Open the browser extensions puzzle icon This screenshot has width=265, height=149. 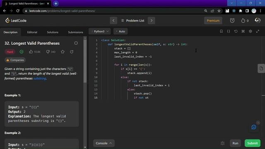240,11
